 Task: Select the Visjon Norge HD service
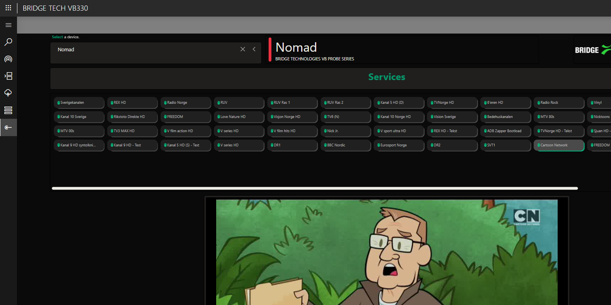292,117
